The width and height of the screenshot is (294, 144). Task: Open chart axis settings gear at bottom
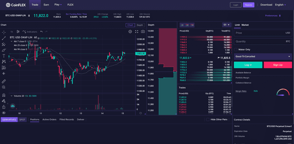(x=141, y=113)
